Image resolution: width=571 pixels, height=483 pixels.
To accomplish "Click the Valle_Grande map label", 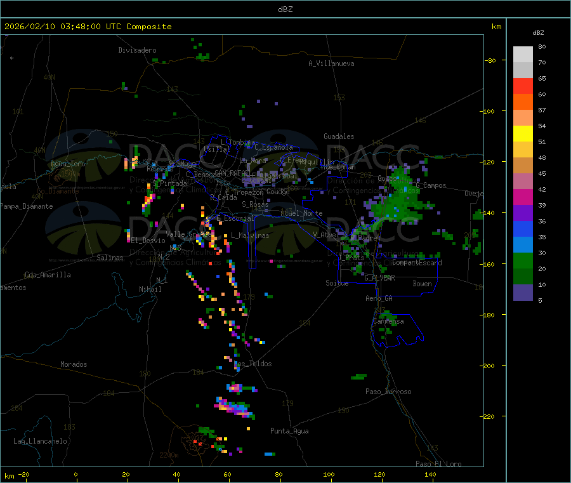I will pos(187,234).
